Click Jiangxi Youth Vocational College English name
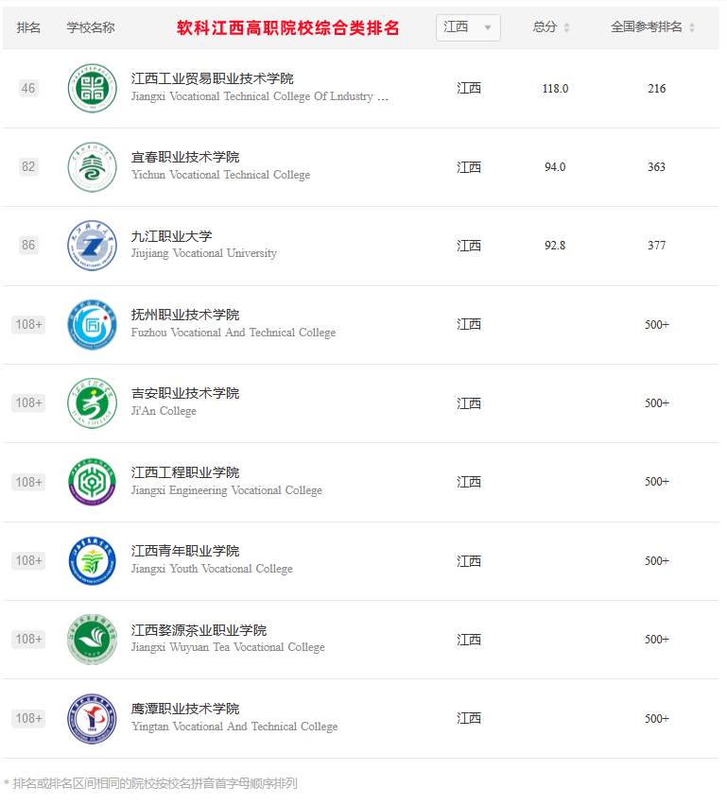Image resolution: width=727 pixels, height=804 pixels. click(212, 569)
